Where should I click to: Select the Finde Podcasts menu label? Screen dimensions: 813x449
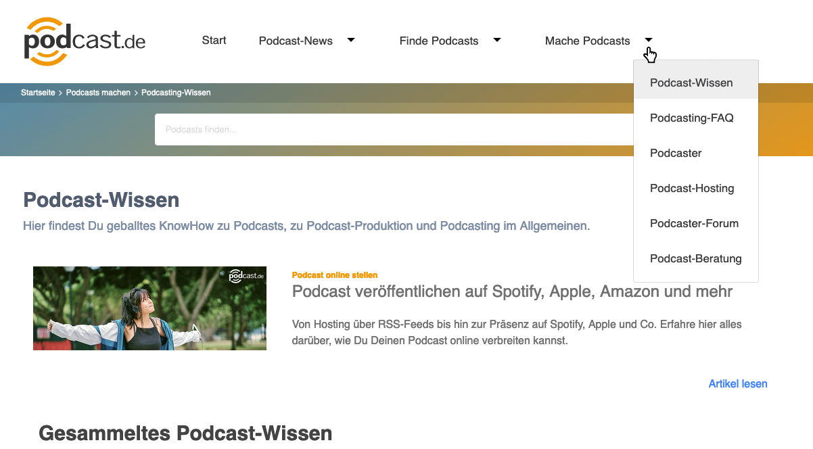pyautogui.click(x=439, y=41)
